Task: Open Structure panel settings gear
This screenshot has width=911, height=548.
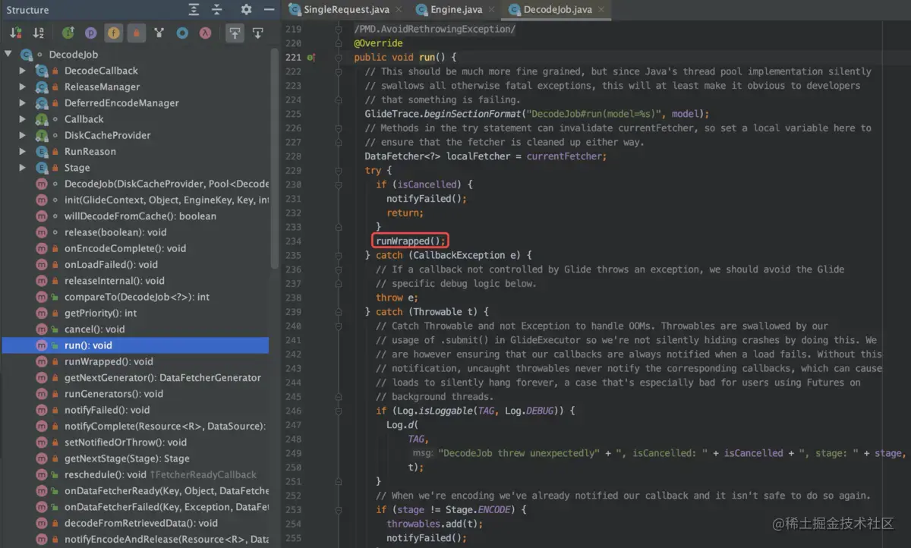Action: [x=246, y=10]
